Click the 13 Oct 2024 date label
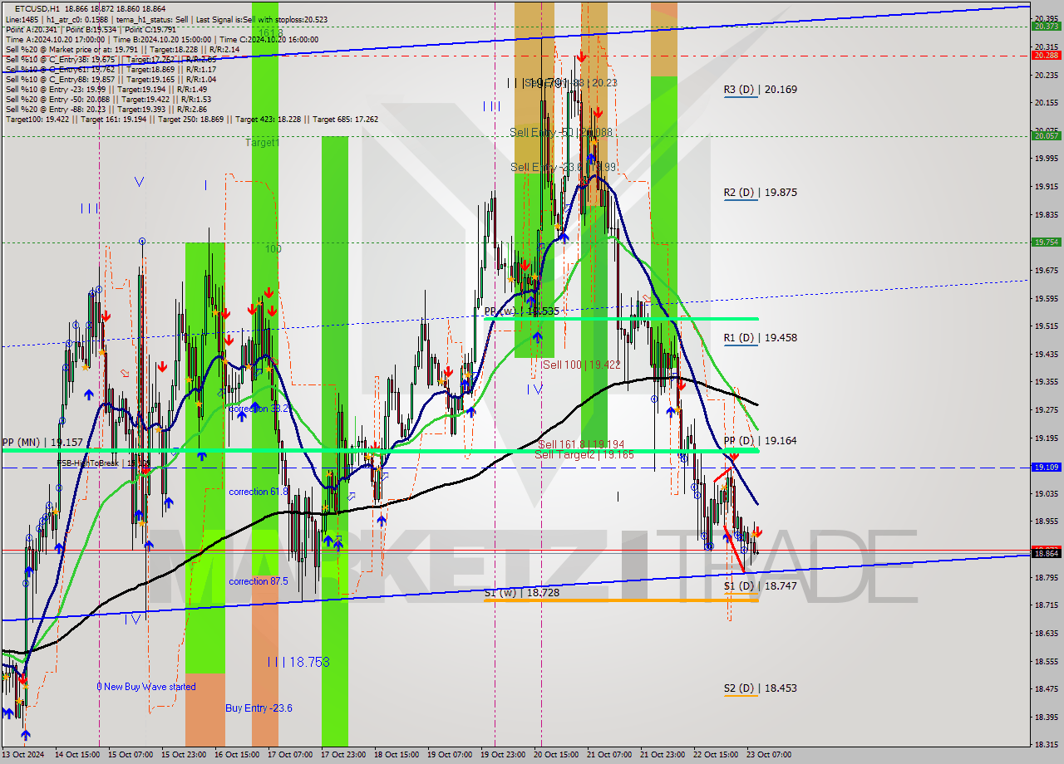This screenshot has height=764, width=1064. click(22, 755)
